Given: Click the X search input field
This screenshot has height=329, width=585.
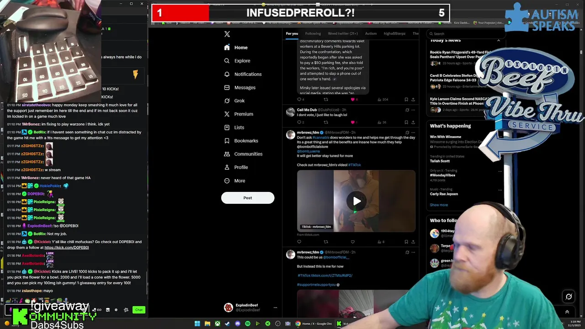Looking at the screenshot, I should [x=466, y=33].
